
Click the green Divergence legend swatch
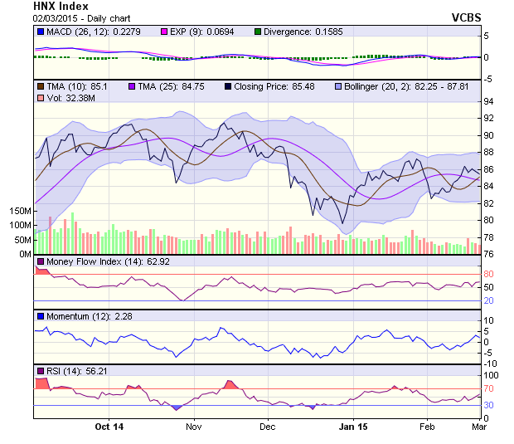tap(258, 32)
